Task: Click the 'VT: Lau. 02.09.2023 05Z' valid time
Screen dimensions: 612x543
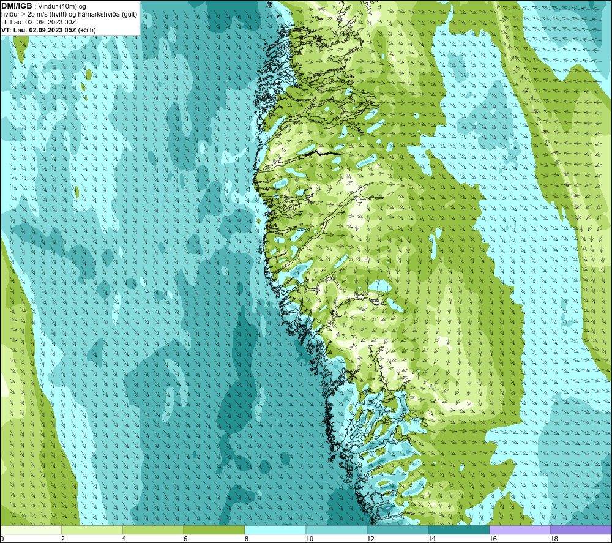Action: [x=39, y=29]
